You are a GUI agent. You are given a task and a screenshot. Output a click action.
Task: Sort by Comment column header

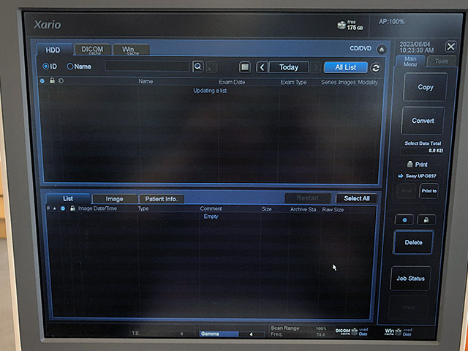(x=211, y=208)
